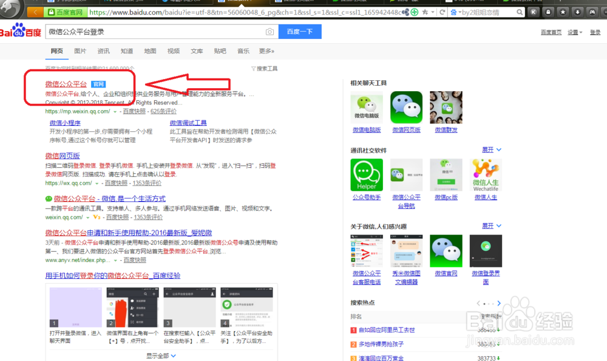Switch to the 图片 tab
Screen dimensions: 607x361
point(80,51)
